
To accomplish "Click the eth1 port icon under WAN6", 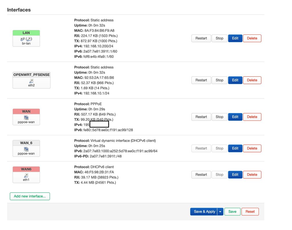I will coord(26,175).
